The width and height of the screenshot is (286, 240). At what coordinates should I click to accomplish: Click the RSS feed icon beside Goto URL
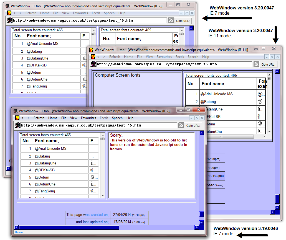[181, 125]
